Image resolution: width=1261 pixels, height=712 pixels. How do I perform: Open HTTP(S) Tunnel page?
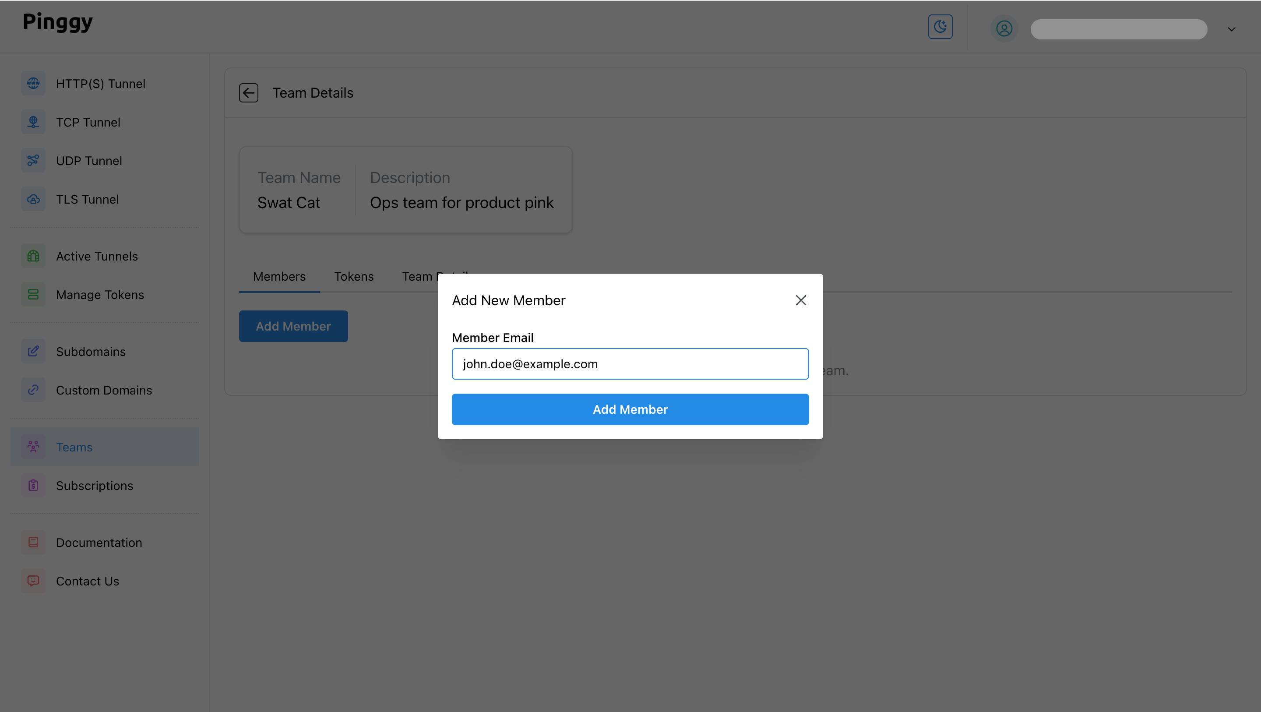coord(105,84)
